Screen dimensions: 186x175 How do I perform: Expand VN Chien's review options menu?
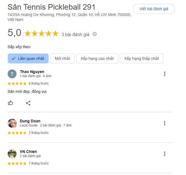164,154
